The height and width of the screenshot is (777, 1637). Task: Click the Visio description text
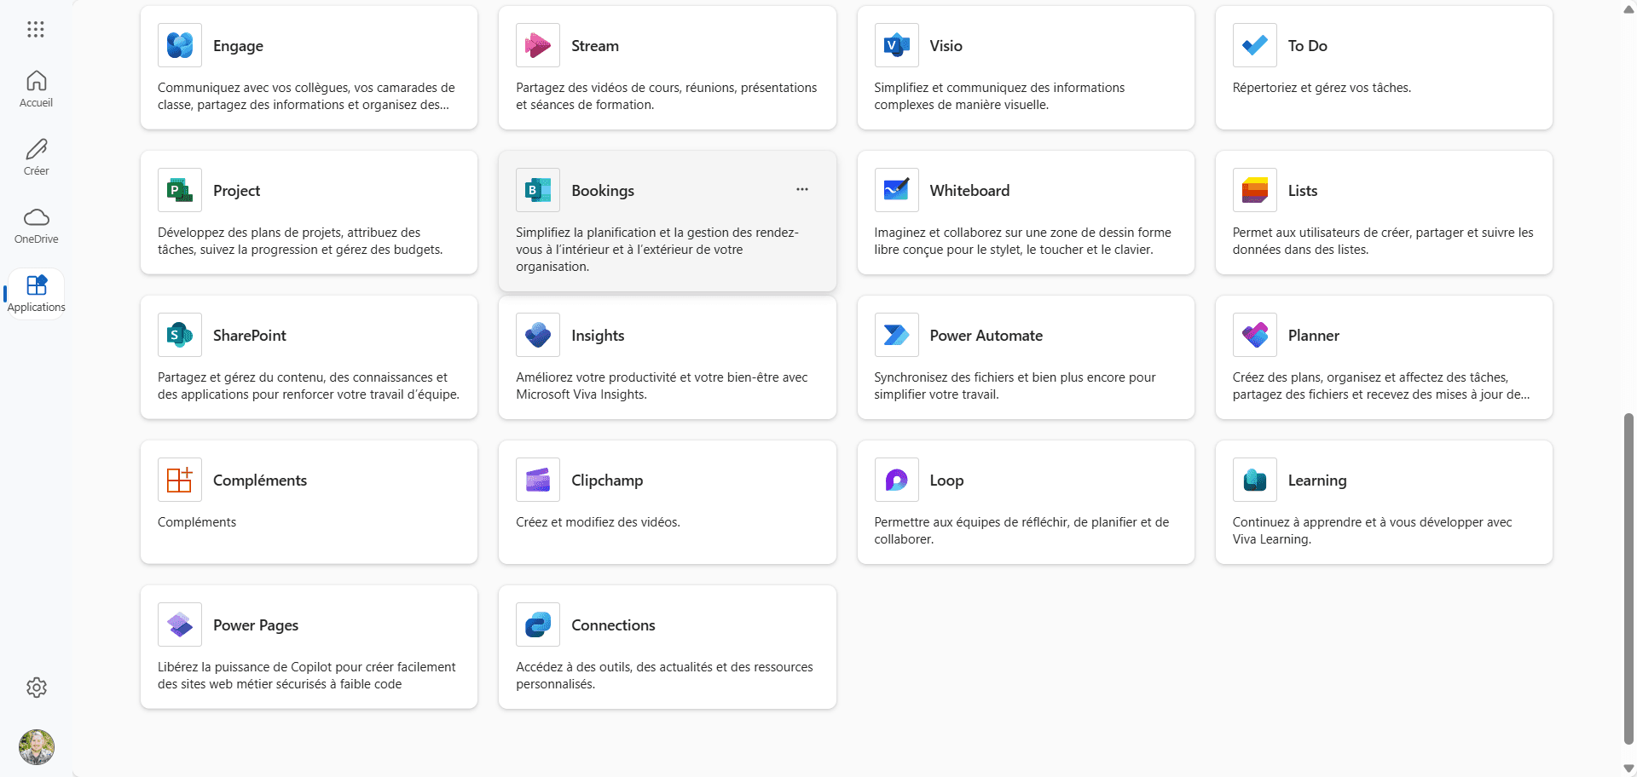999,96
